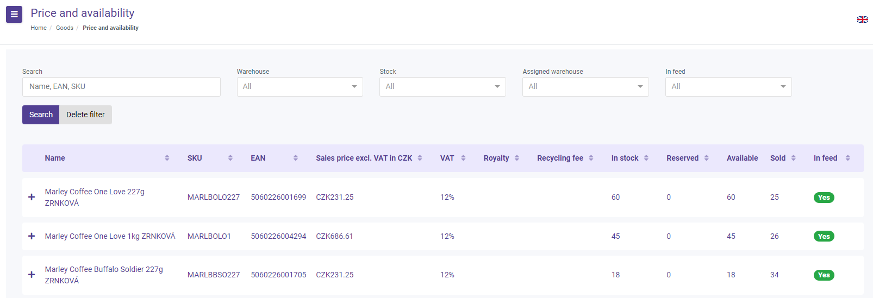Viewport: 873px width, 298px height.
Task: Open the In feed filter dropdown
Action: 728,87
